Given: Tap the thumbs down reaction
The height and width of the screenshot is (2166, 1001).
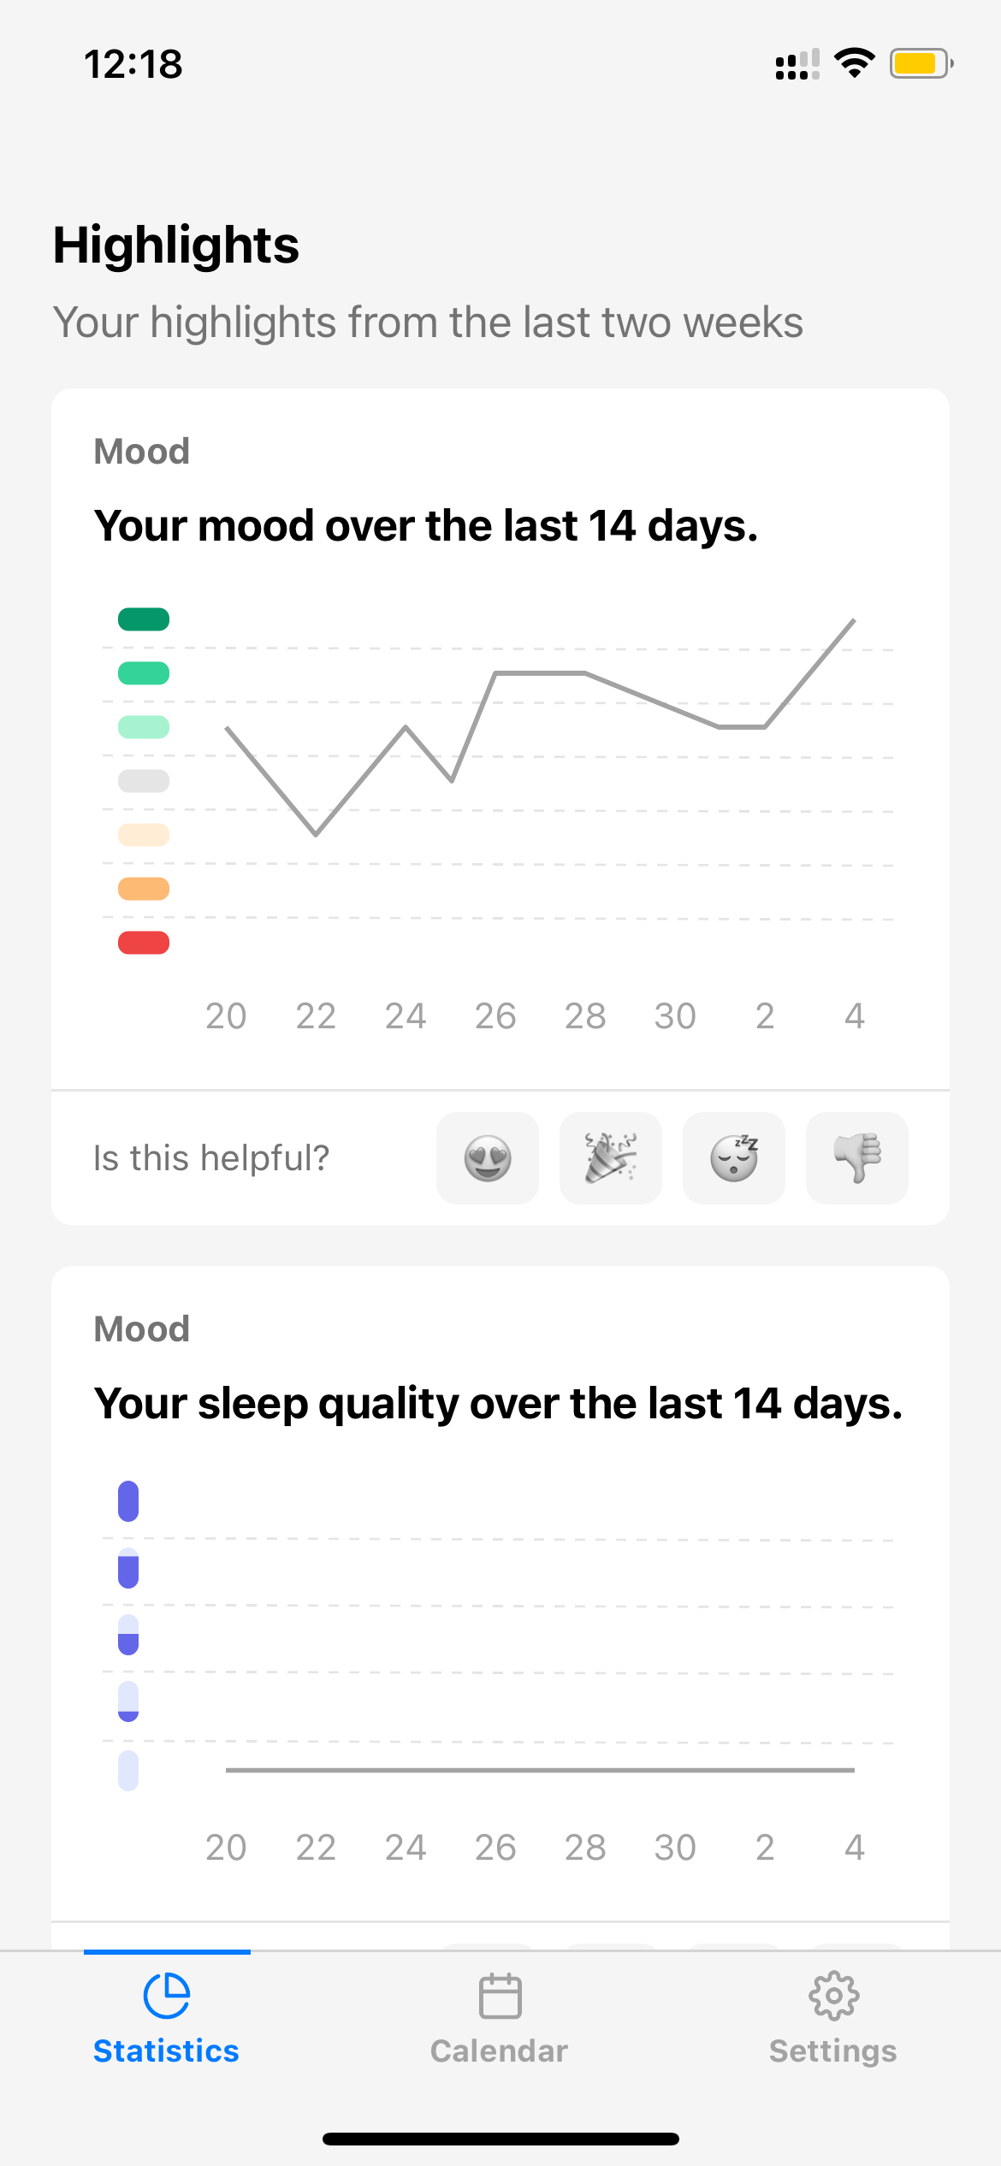Looking at the screenshot, I should click(857, 1158).
